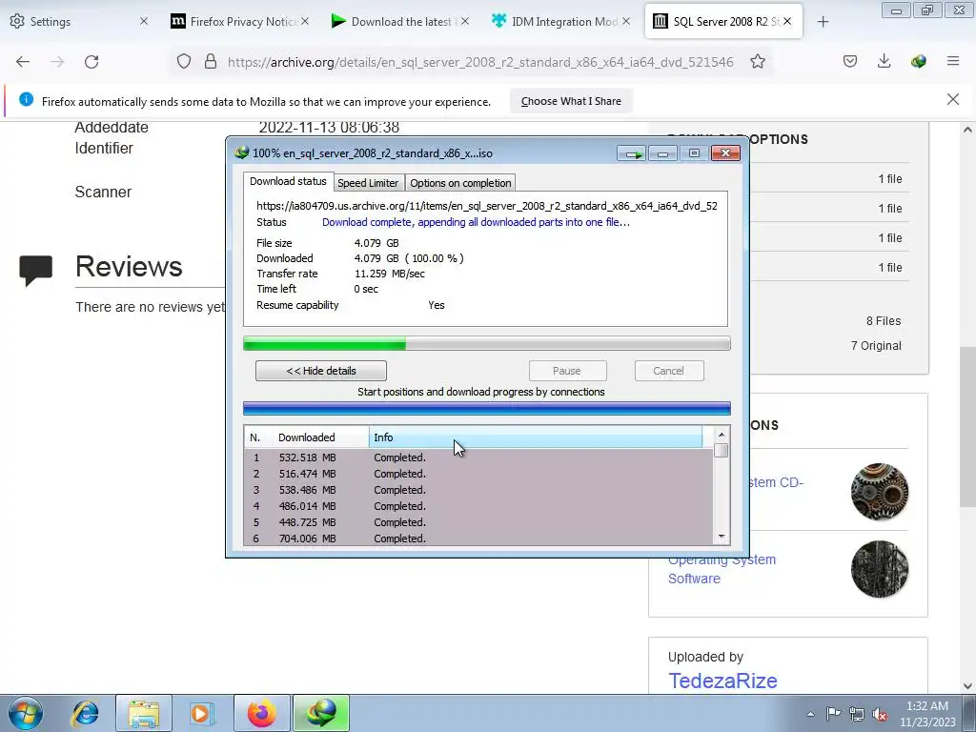The width and height of the screenshot is (976, 732).
Task: Click the N. column header
Action: (x=257, y=437)
